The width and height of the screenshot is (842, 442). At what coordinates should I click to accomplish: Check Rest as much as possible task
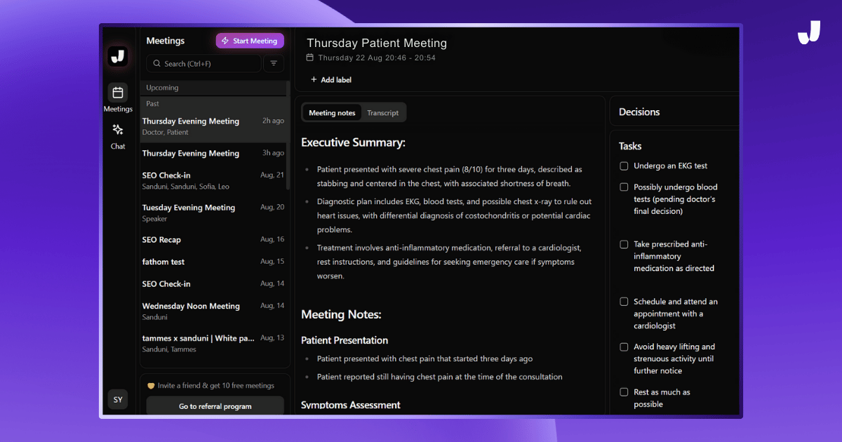point(624,392)
